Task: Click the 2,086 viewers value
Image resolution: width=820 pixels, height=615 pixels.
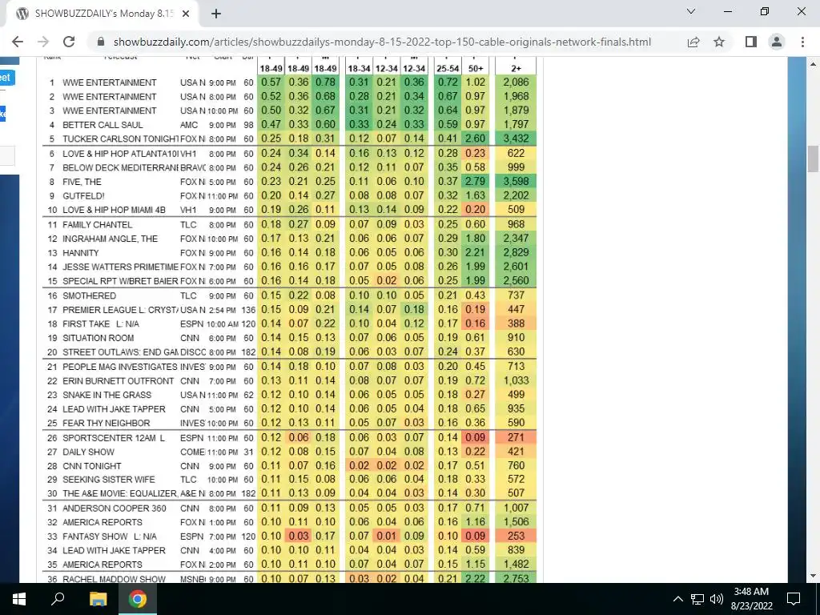Action: tap(516, 82)
